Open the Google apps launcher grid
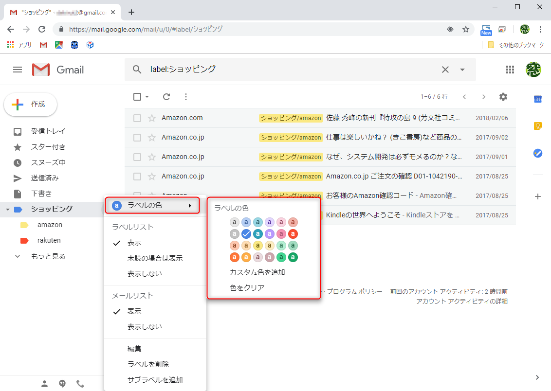The height and width of the screenshot is (391, 551). click(x=510, y=70)
